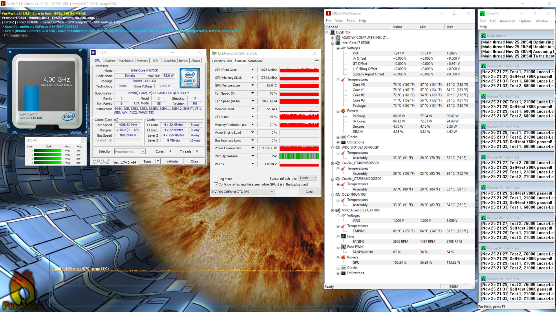Click the FurMark title bar icon
The width and height of the screenshot is (556, 312).
point(3,4)
